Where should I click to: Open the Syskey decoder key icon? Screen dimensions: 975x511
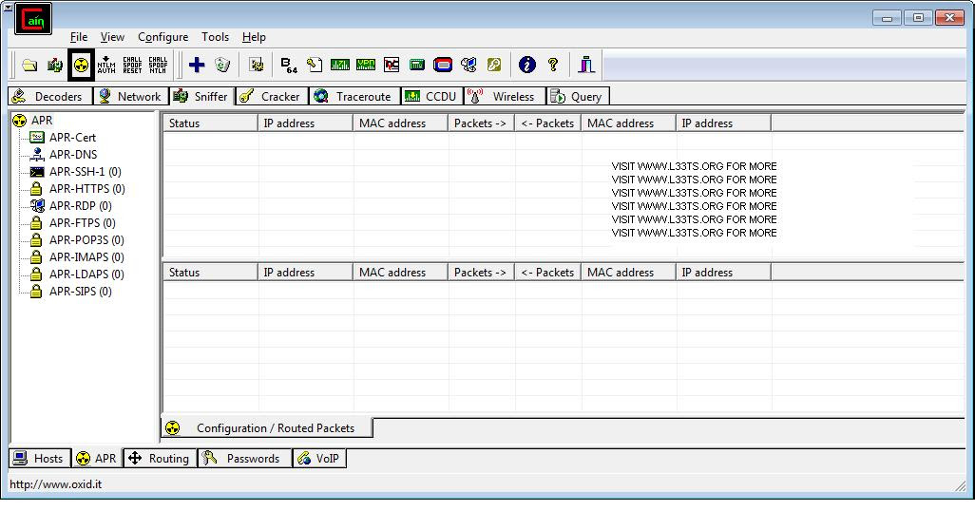coord(494,65)
